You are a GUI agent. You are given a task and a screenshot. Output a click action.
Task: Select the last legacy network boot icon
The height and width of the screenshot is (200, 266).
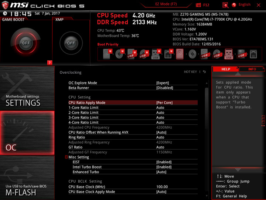[x=253, y=54]
